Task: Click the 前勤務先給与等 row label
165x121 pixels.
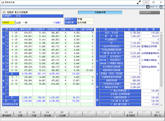Action: (x=11, y=104)
